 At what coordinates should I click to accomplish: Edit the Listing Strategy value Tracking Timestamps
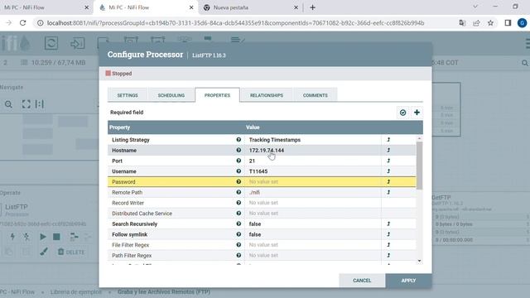pos(313,140)
